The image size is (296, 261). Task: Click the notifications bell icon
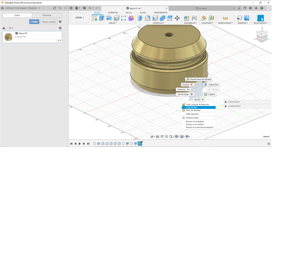(x=256, y=8)
